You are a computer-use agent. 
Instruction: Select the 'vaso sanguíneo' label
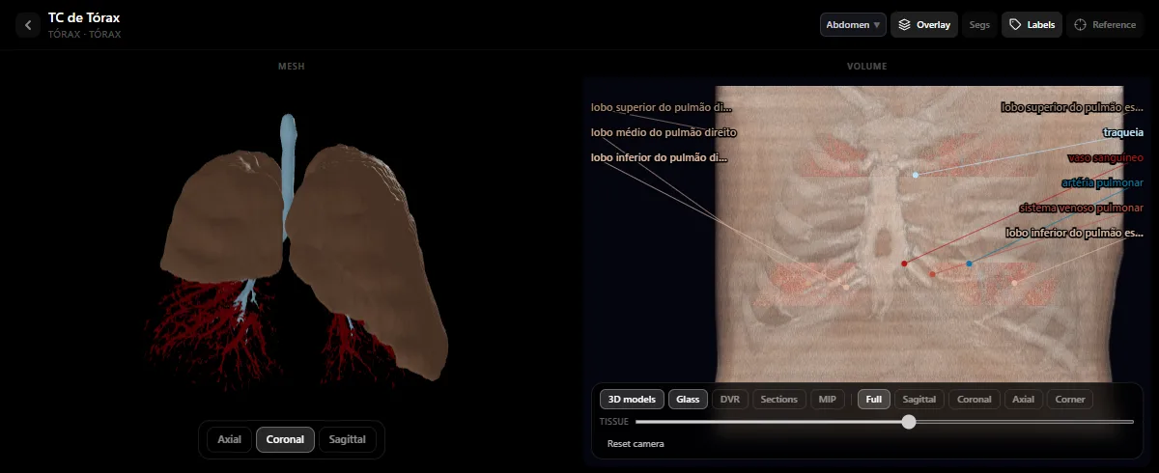coord(1106,157)
